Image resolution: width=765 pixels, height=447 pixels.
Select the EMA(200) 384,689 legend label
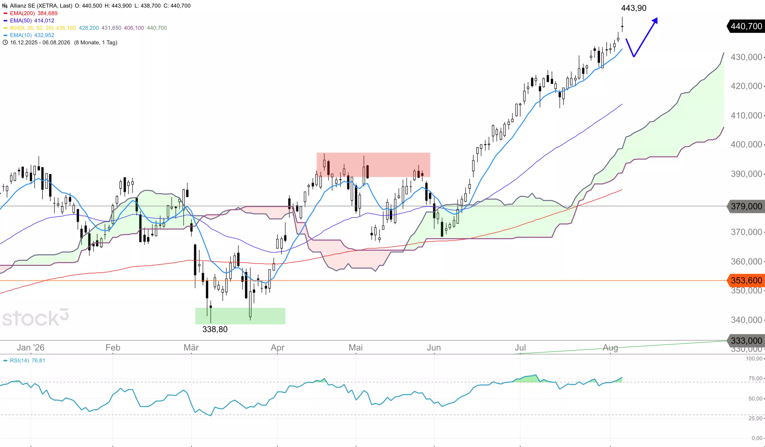click(x=34, y=13)
